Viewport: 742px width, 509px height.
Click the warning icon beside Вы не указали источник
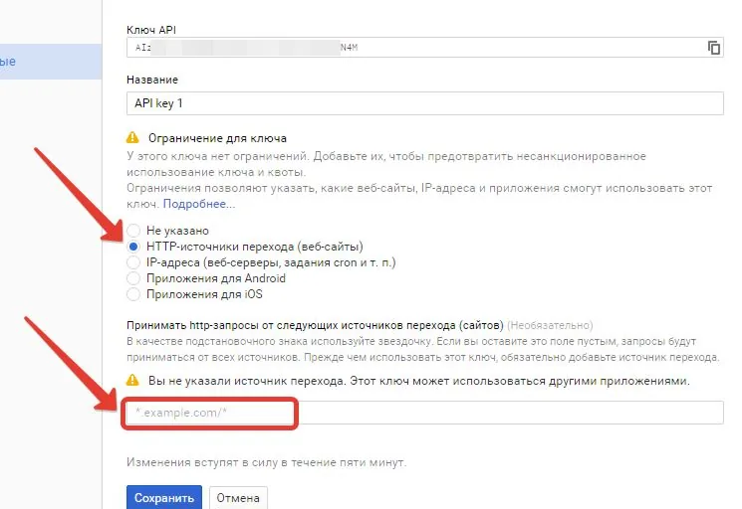tap(132, 380)
